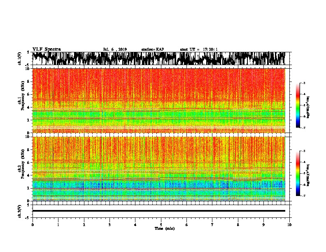Click the "VLF Spectra" title text
Viewport: 326px width, 252px height.
click(x=47, y=49)
